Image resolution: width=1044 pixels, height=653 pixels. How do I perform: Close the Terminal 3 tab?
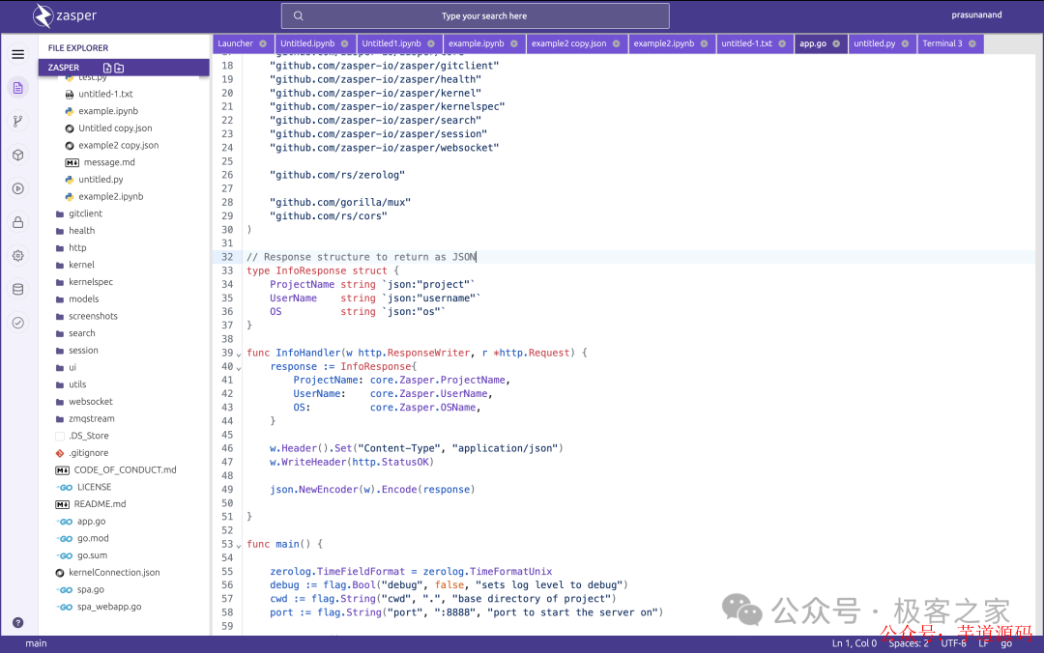point(972,43)
